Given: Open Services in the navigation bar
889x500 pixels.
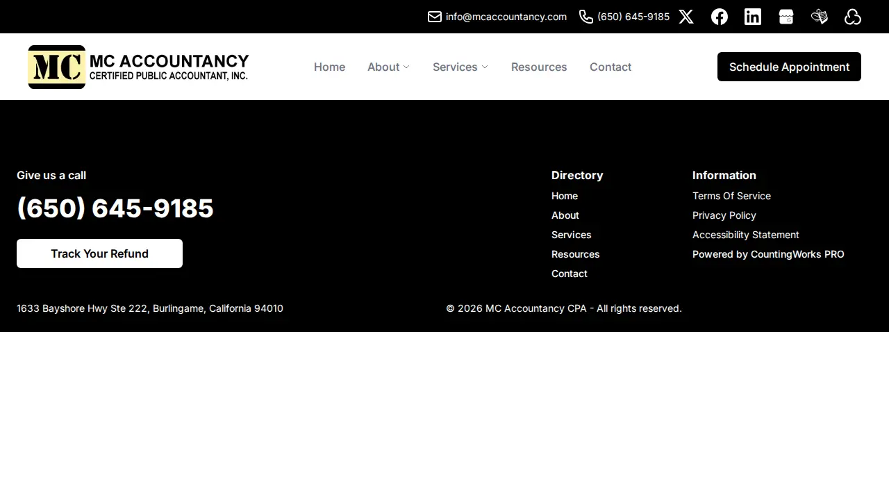Looking at the screenshot, I should (455, 67).
